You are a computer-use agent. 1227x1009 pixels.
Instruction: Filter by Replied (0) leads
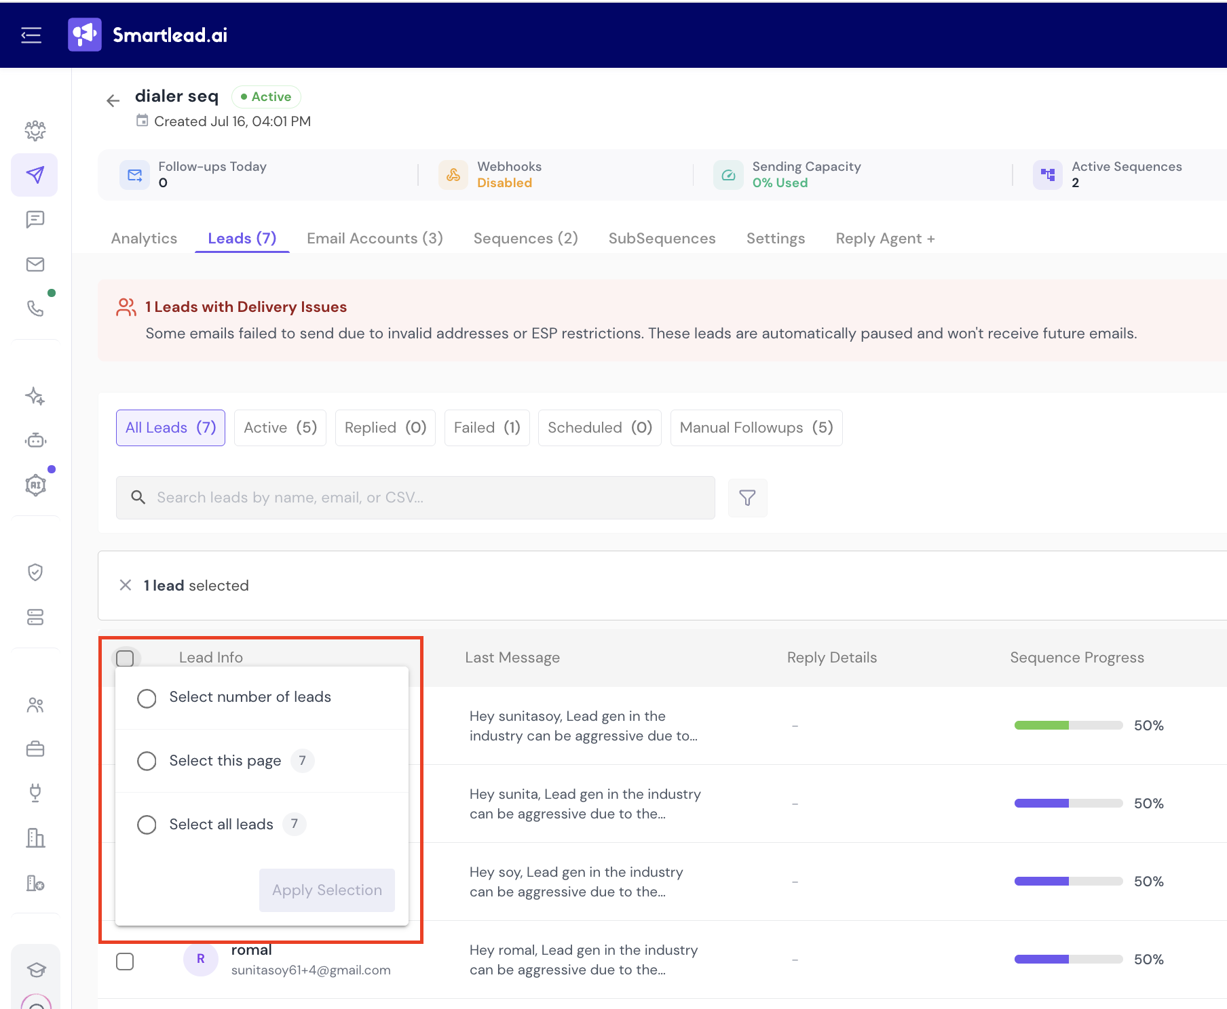[x=385, y=428]
